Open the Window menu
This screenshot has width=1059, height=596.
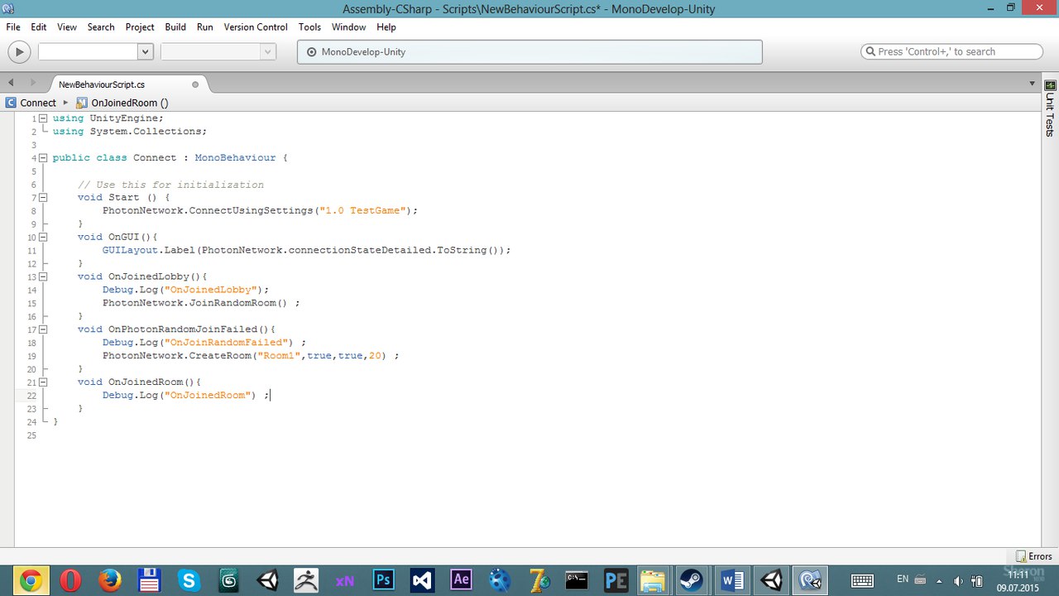pyautogui.click(x=349, y=27)
